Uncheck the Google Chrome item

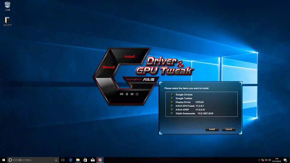tap(171, 95)
